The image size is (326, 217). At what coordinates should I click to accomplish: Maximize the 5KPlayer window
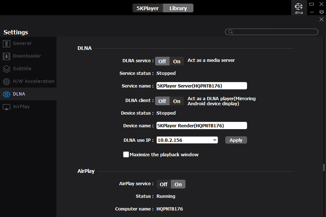tap(312, 4)
